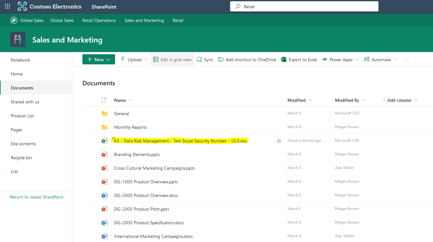Open Retail in hub navigation
This screenshot has width=433, height=242.
(x=178, y=20)
